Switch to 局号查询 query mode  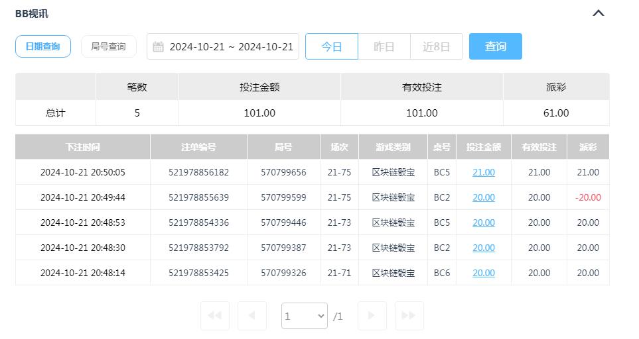108,46
